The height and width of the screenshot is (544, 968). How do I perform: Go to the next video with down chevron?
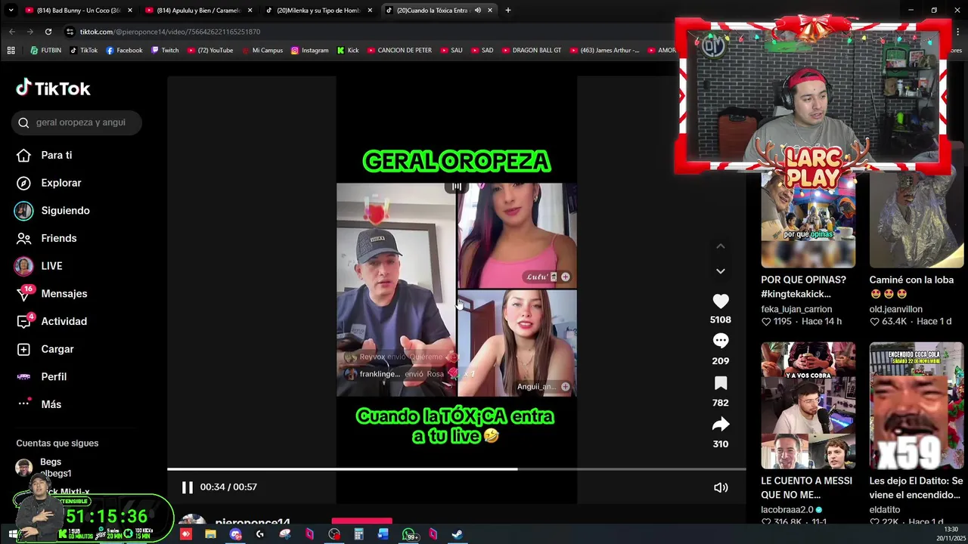pos(720,271)
